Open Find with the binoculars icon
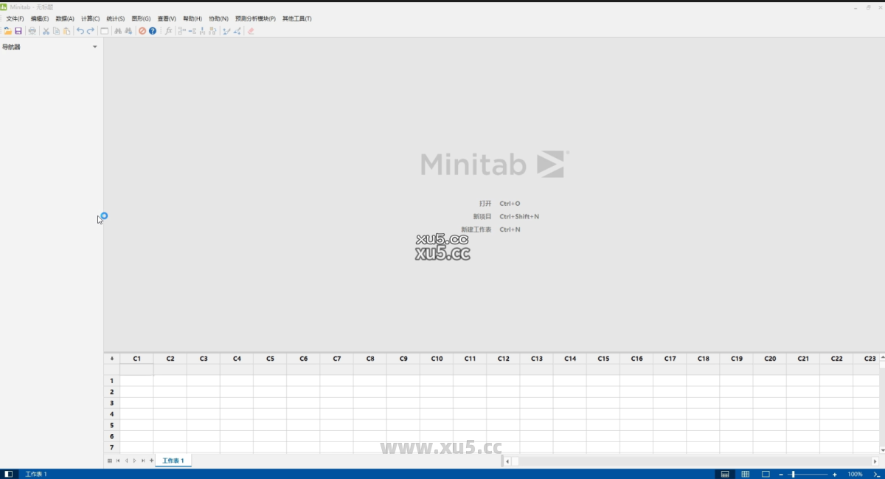 (119, 30)
